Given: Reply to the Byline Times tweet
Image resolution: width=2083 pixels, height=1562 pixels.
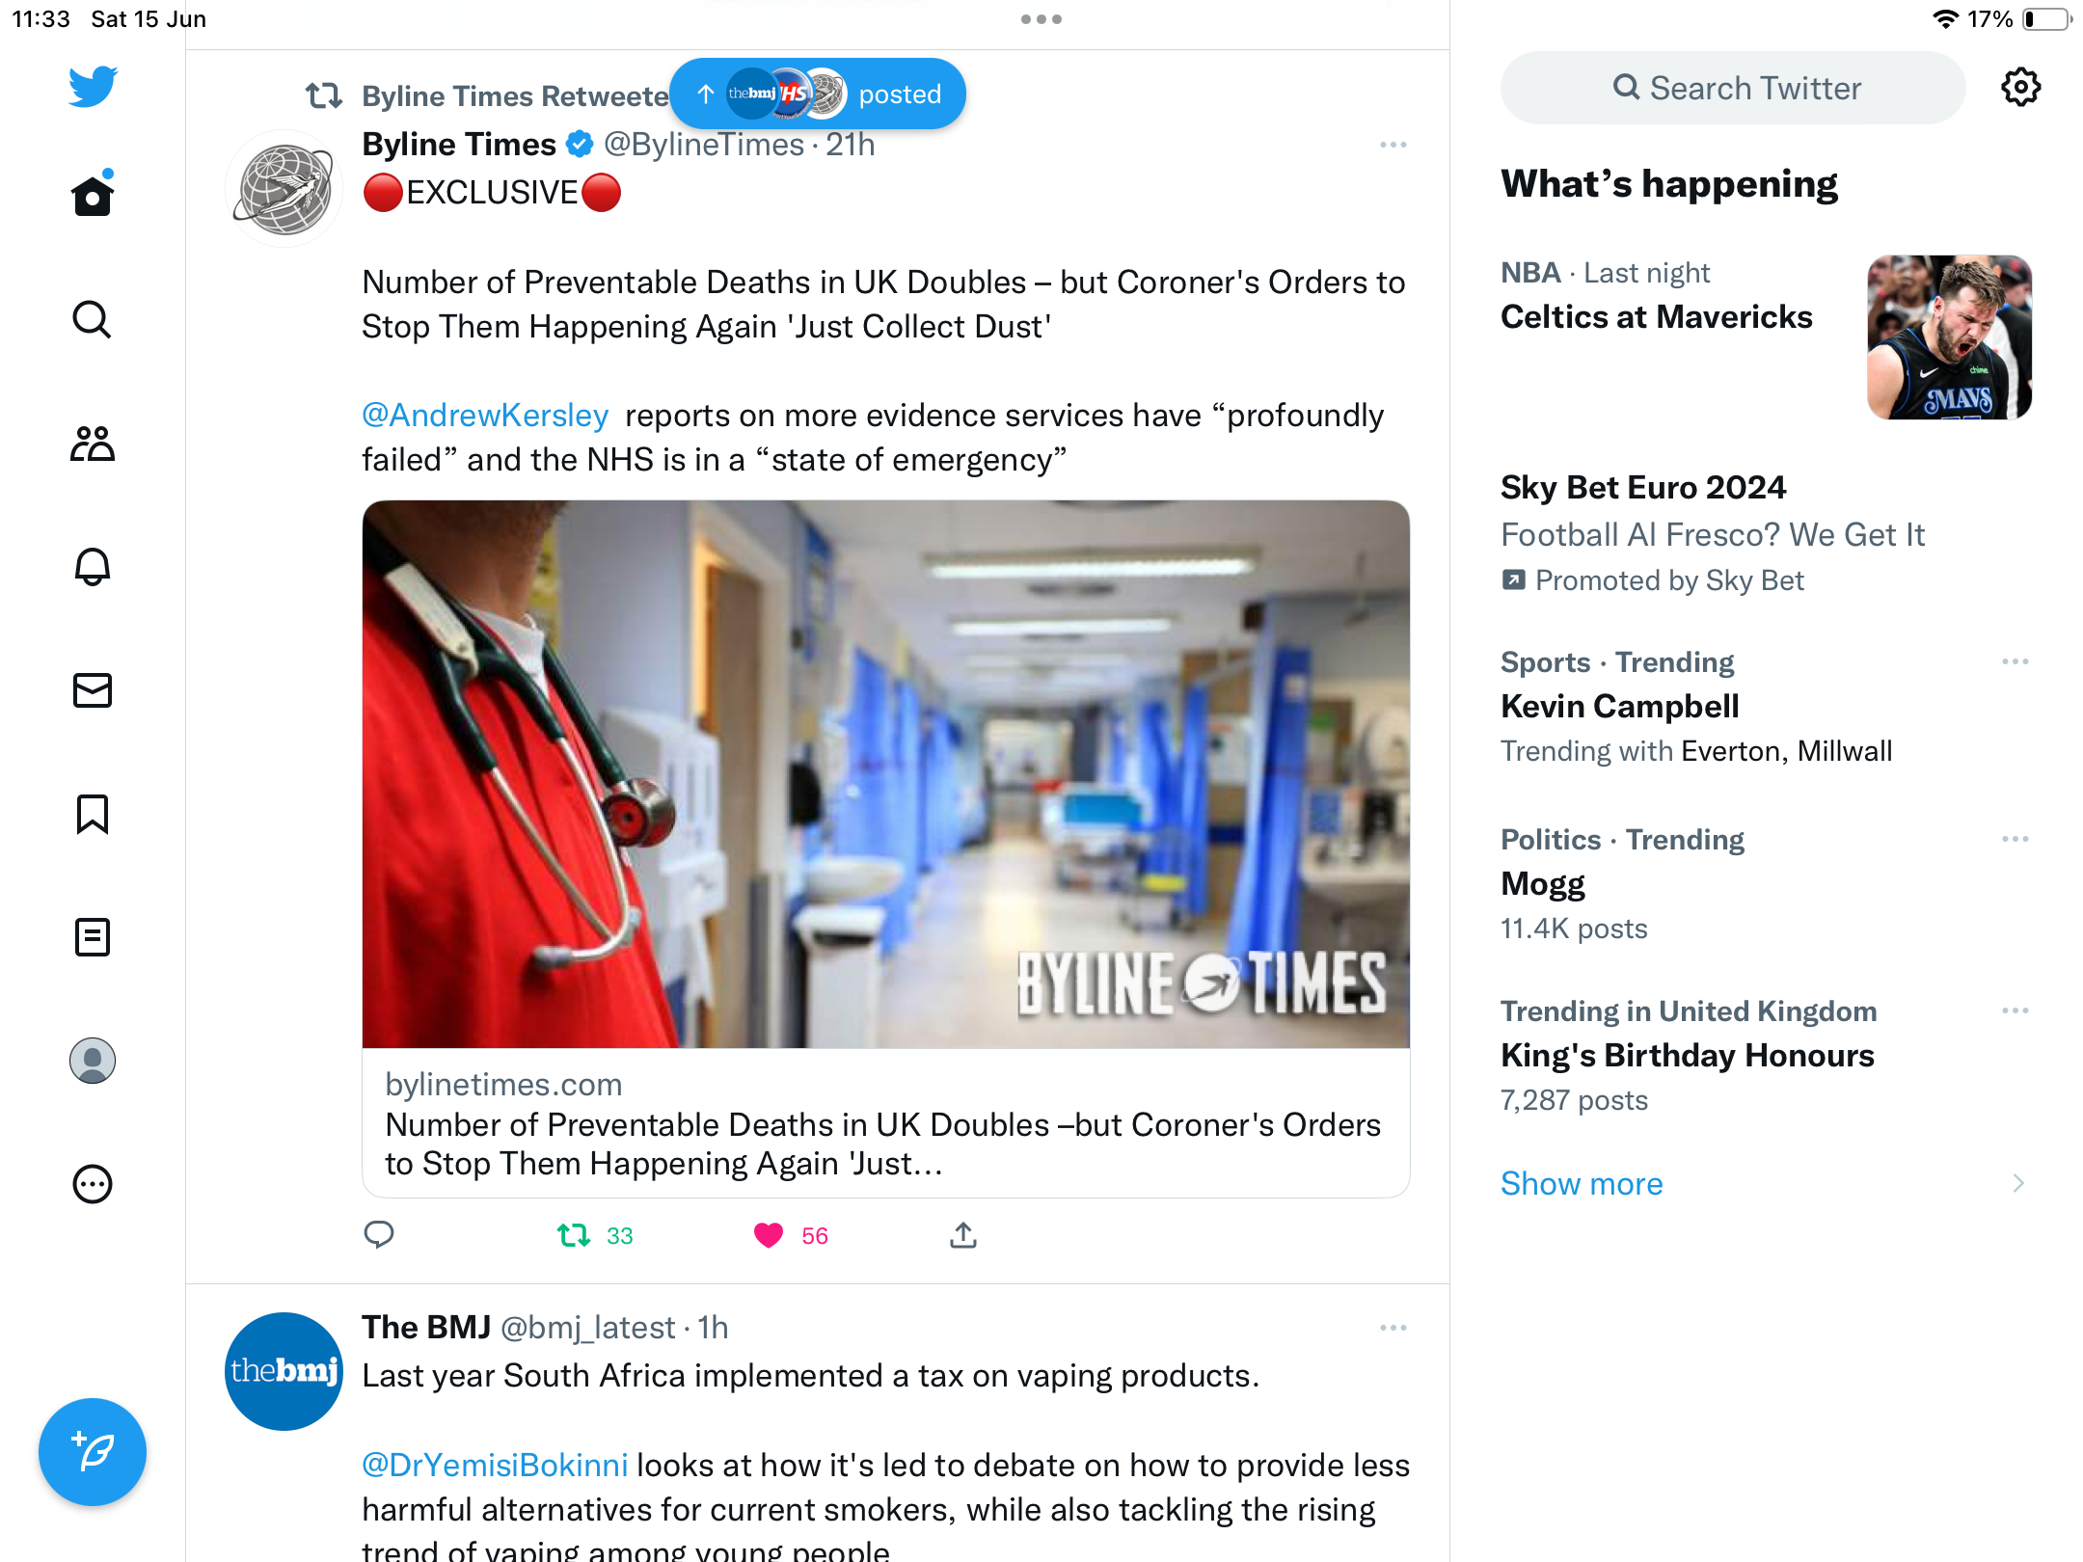Looking at the screenshot, I should click(x=379, y=1234).
